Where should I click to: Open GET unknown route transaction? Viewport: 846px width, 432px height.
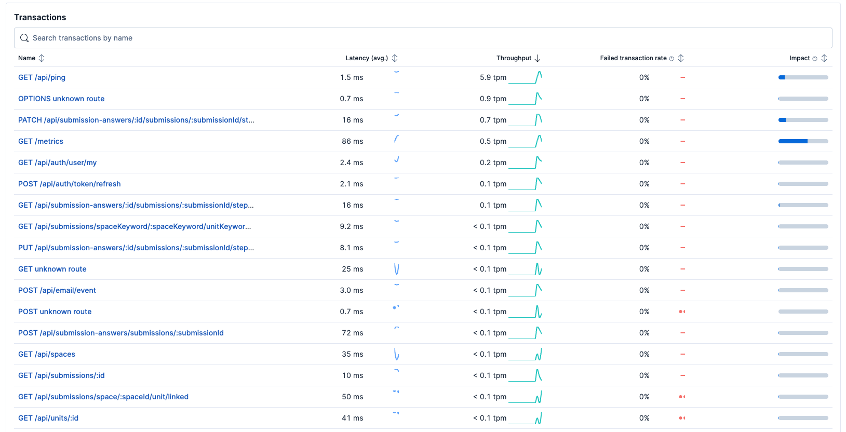click(x=52, y=269)
